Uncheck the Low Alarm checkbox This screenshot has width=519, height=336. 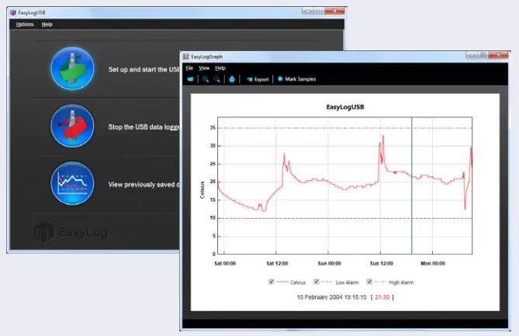coord(316,282)
